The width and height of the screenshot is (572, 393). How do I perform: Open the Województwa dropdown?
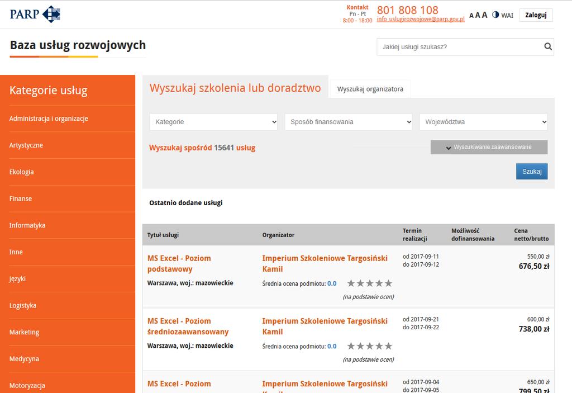483,122
